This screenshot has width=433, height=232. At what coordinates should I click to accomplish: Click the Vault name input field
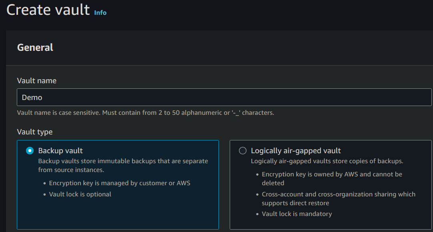point(224,97)
